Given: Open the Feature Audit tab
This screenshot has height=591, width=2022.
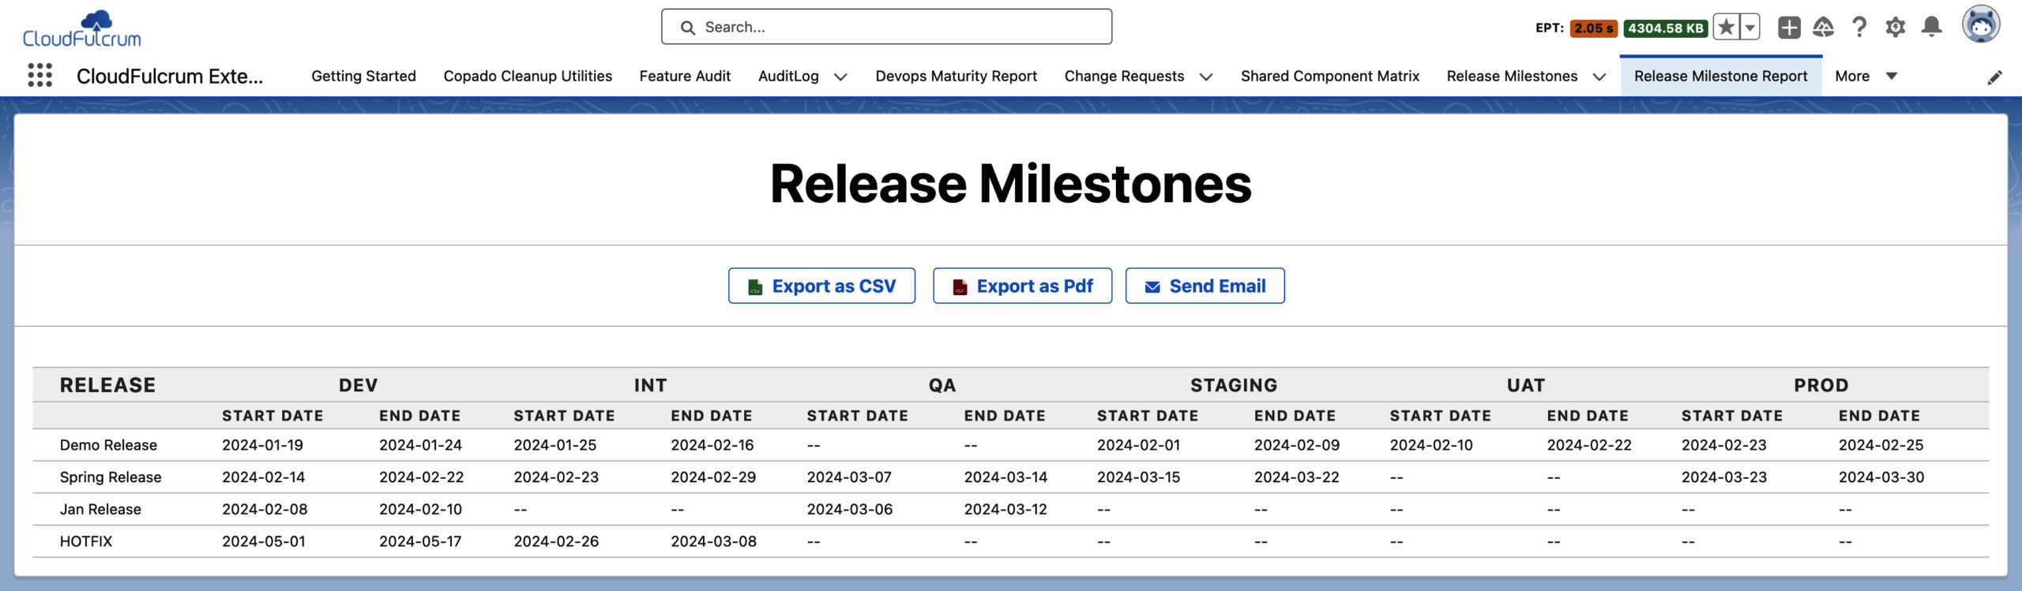Looking at the screenshot, I should (685, 76).
